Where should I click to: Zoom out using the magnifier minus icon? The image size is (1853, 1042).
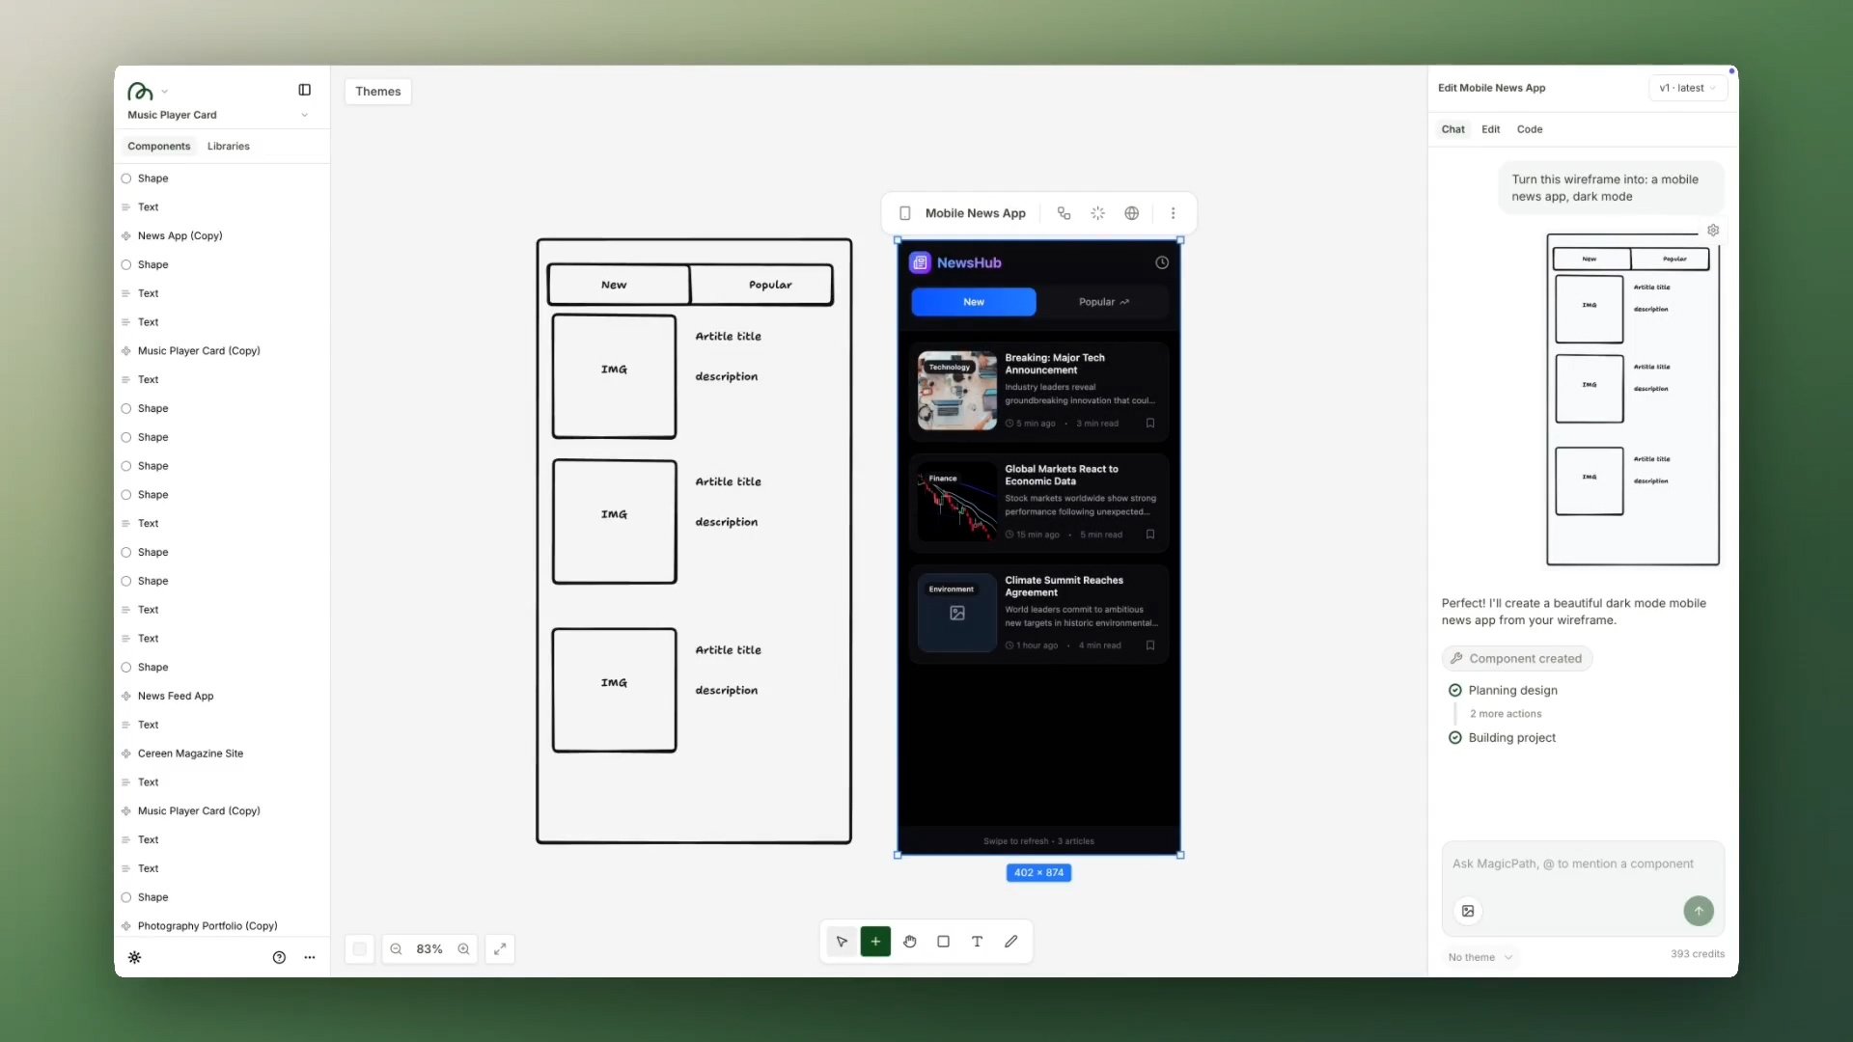click(x=396, y=948)
